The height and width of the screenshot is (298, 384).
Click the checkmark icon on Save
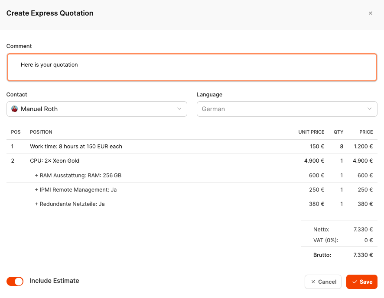click(355, 282)
